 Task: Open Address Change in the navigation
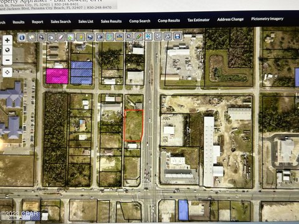(x=230, y=19)
